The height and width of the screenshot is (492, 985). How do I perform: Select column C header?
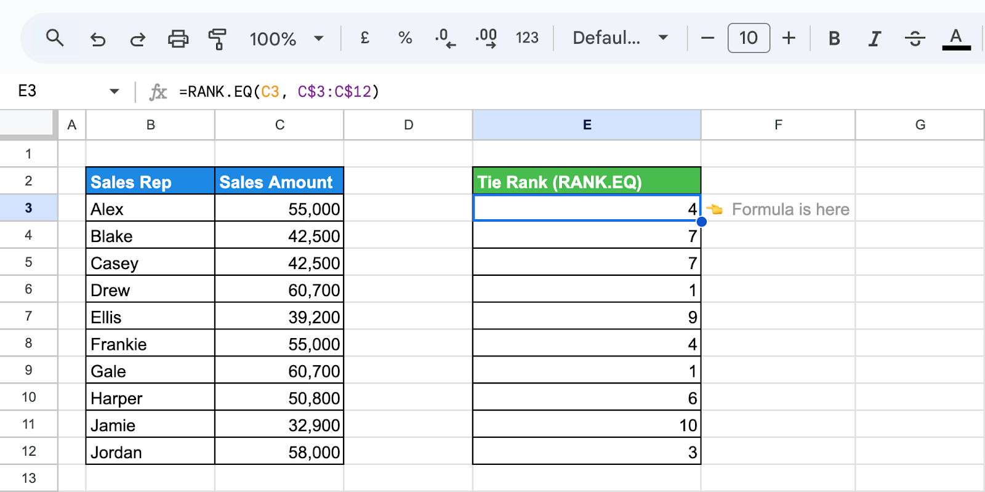pos(279,125)
